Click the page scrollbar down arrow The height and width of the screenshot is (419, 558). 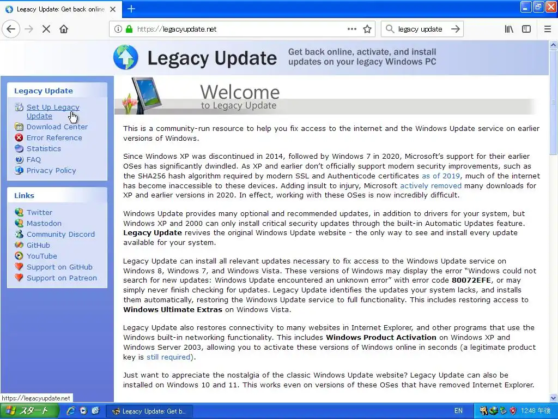click(553, 398)
